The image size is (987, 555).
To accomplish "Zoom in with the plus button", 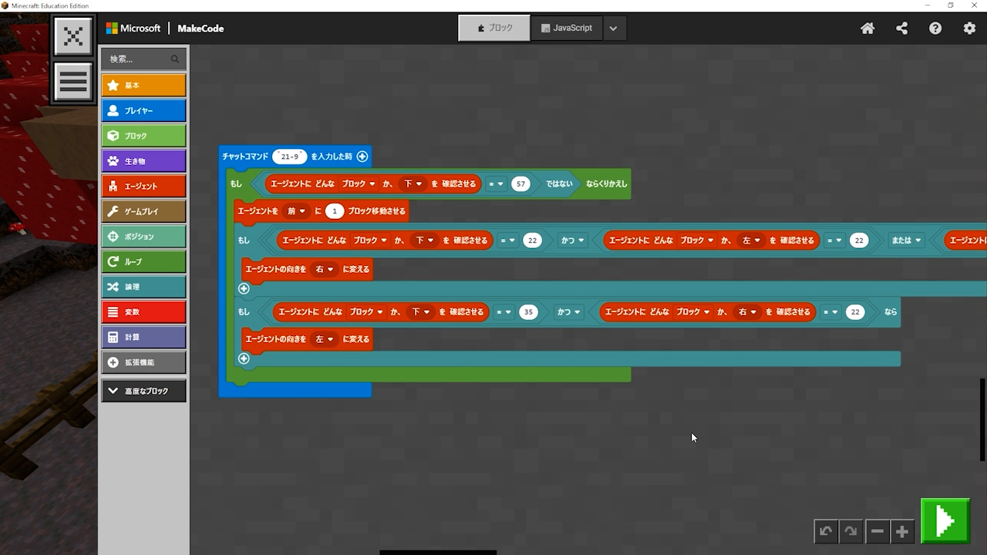I will [901, 531].
